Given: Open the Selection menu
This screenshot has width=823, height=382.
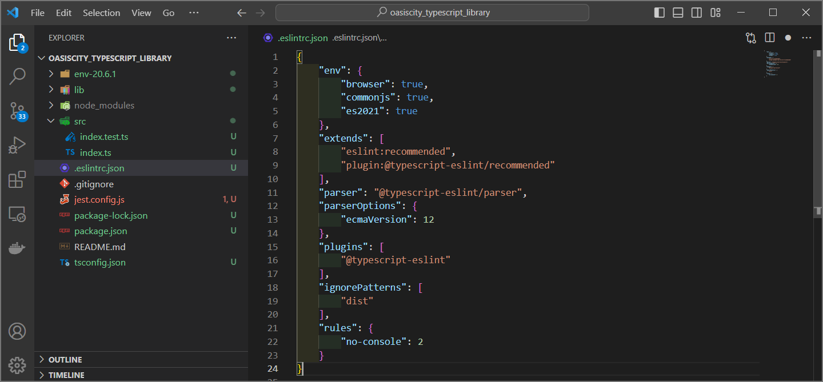Looking at the screenshot, I should coord(102,13).
